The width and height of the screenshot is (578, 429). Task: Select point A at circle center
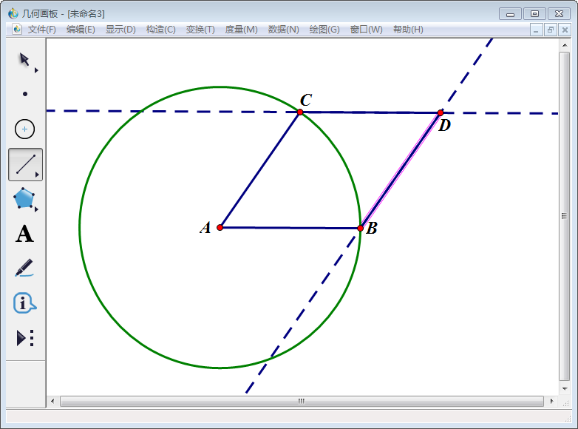click(220, 228)
